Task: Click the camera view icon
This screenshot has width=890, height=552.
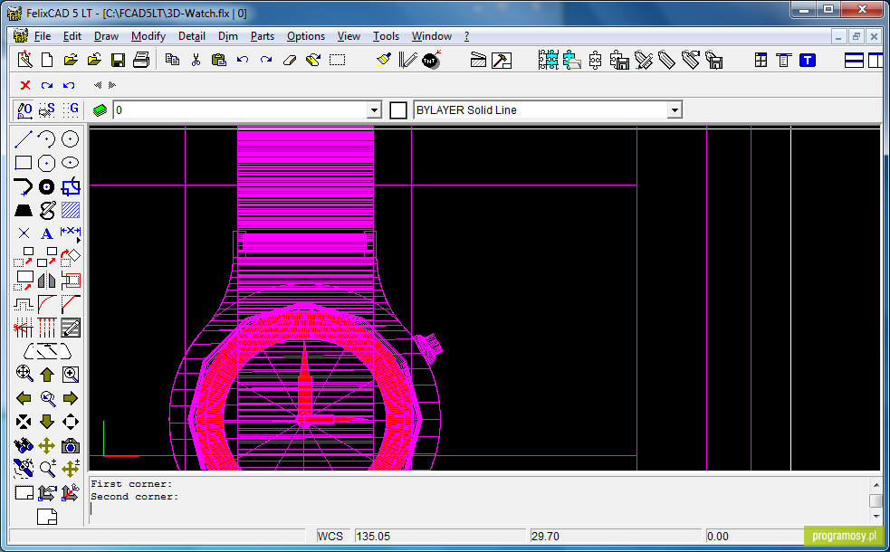Action: click(x=70, y=446)
